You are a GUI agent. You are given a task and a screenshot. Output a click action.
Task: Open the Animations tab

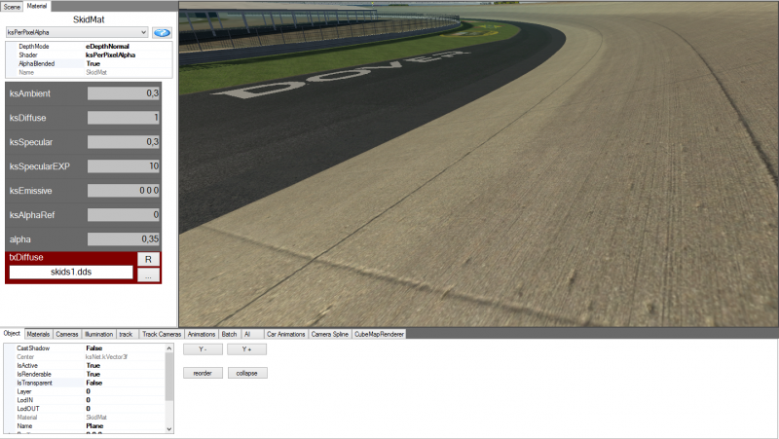tap(202, 334)
